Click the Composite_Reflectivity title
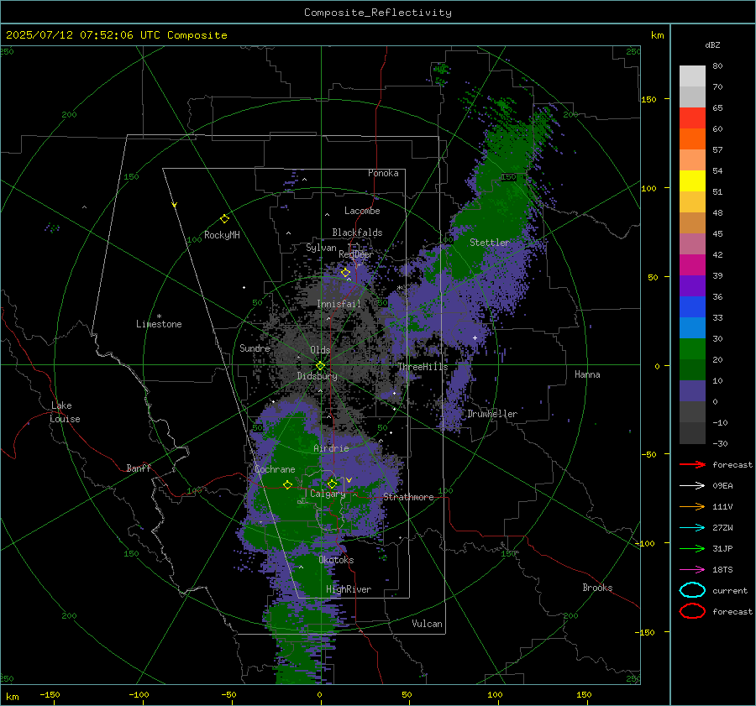 (x=378, y=13)
